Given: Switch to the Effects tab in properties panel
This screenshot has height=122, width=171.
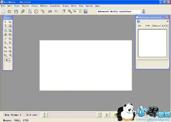Looking at the screenshot, I should [156, 26].
